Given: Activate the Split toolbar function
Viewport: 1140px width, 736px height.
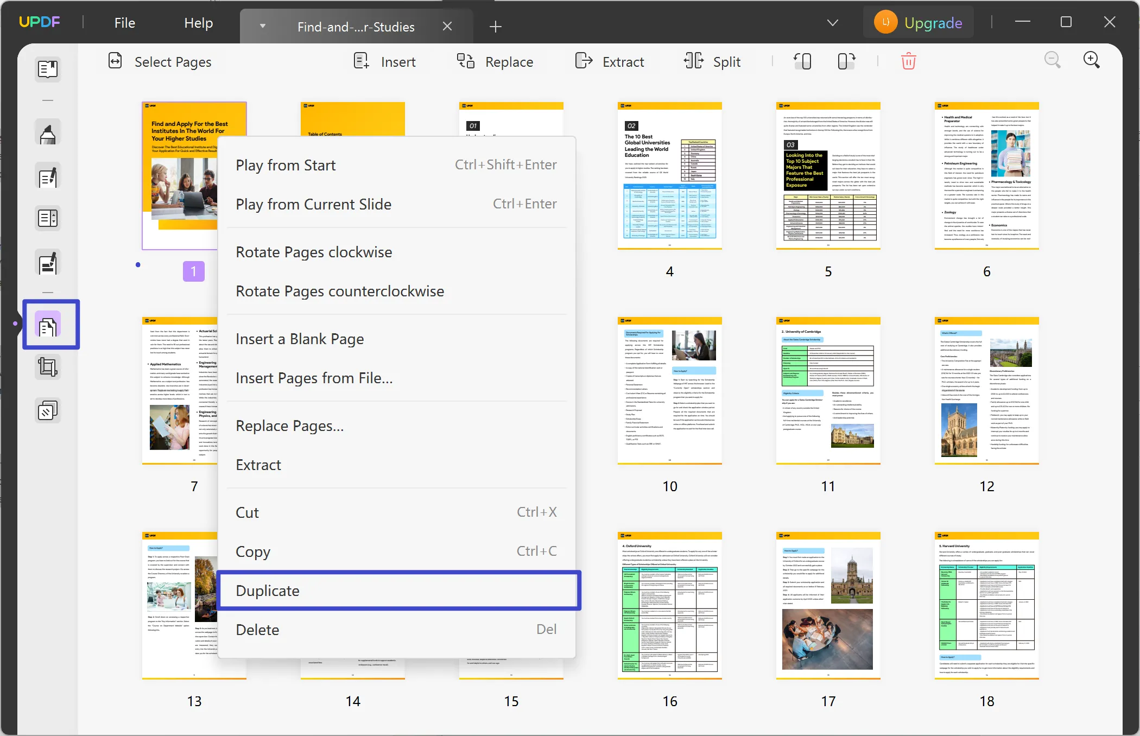Looking at the screenshot, I should (x=713, y=61).
